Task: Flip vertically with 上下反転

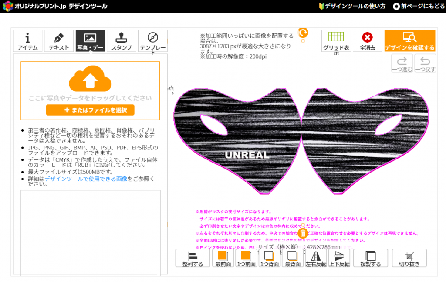Action: click(x=339, y=258)
